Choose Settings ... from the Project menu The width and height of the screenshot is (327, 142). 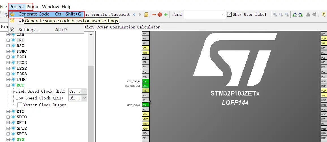46,30
